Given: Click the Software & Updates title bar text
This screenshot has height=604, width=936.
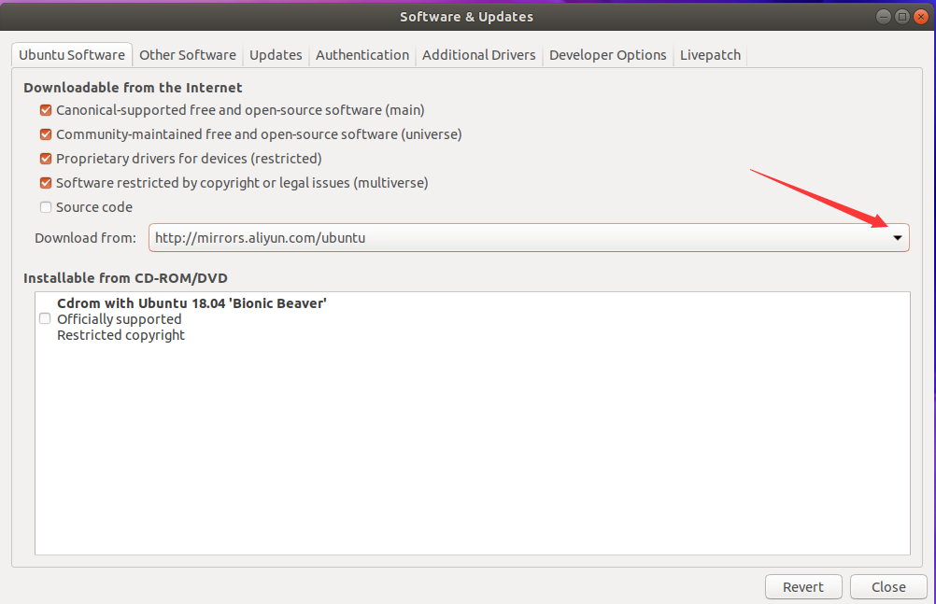Looking at the screenshot, I should [466, 17].
